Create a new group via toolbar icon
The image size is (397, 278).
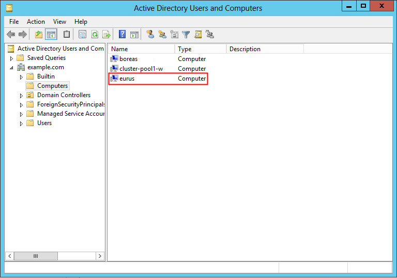click(162, 35)
